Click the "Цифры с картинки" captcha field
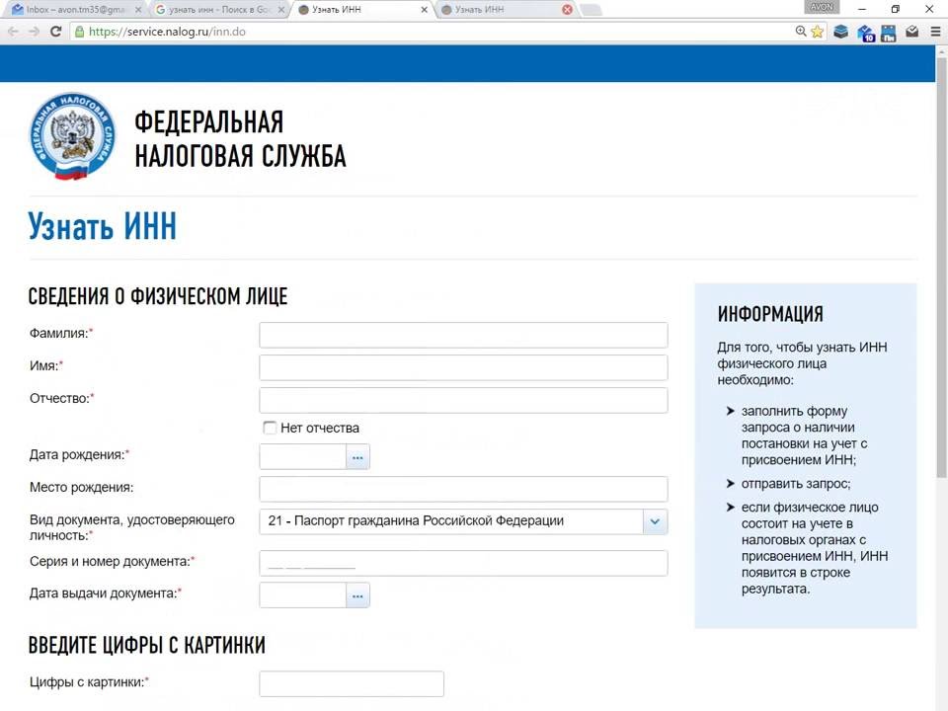 click(x=352, y=683)
